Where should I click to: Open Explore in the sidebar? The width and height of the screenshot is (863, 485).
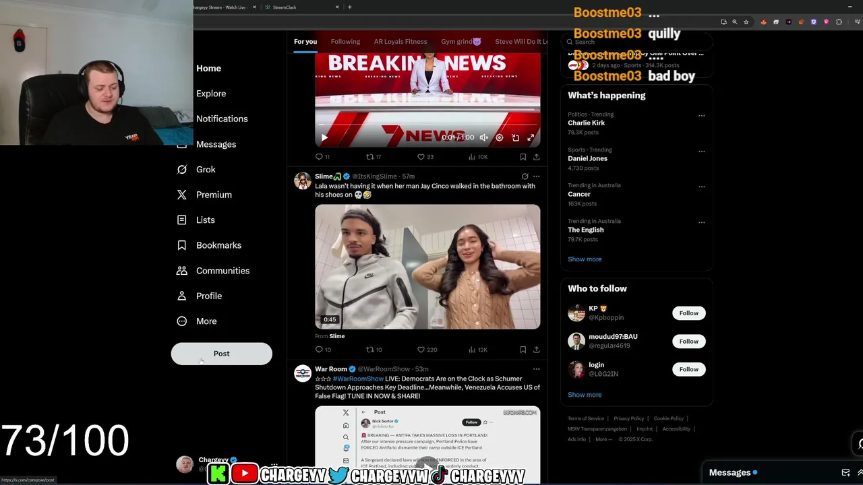pos(211,94)
